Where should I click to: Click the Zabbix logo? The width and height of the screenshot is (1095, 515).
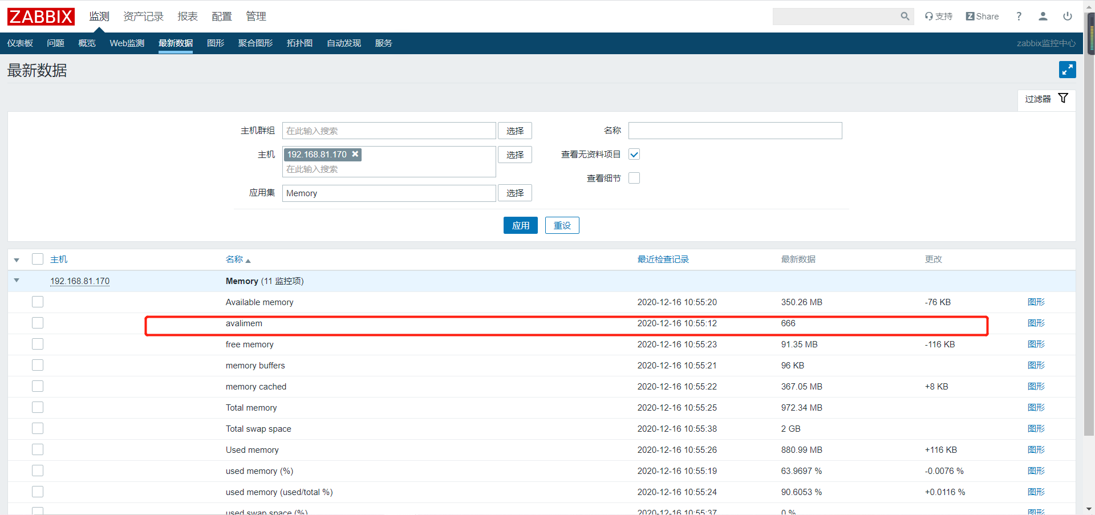[x=41, y=17]
